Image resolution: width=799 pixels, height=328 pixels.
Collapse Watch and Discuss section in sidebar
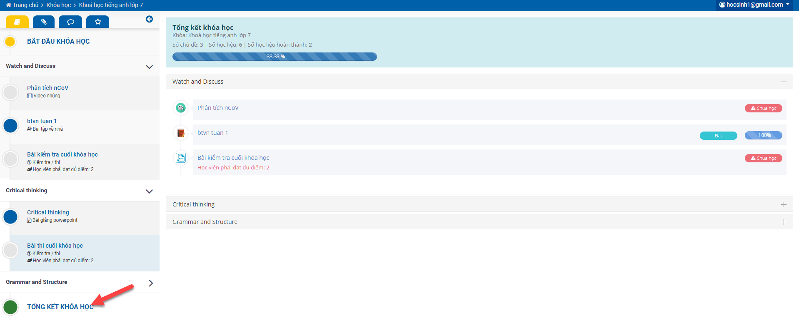tap(149, 67)
